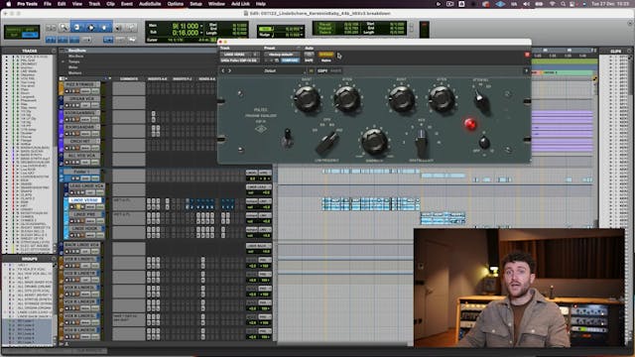Click the Tempo ruler label

tap(73, 61)
